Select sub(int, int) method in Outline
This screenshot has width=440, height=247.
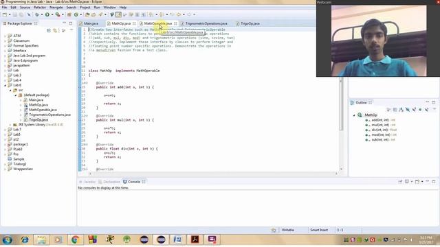(380, 140)
